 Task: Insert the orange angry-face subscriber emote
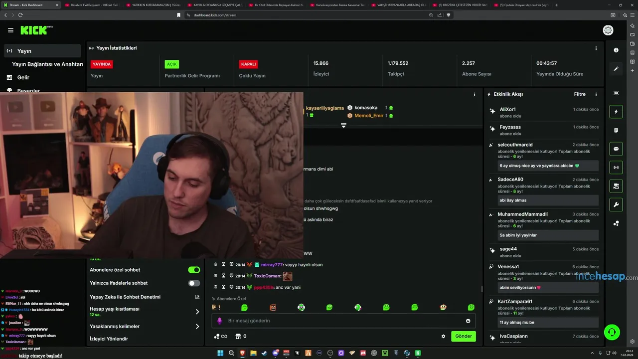[273, 308]
